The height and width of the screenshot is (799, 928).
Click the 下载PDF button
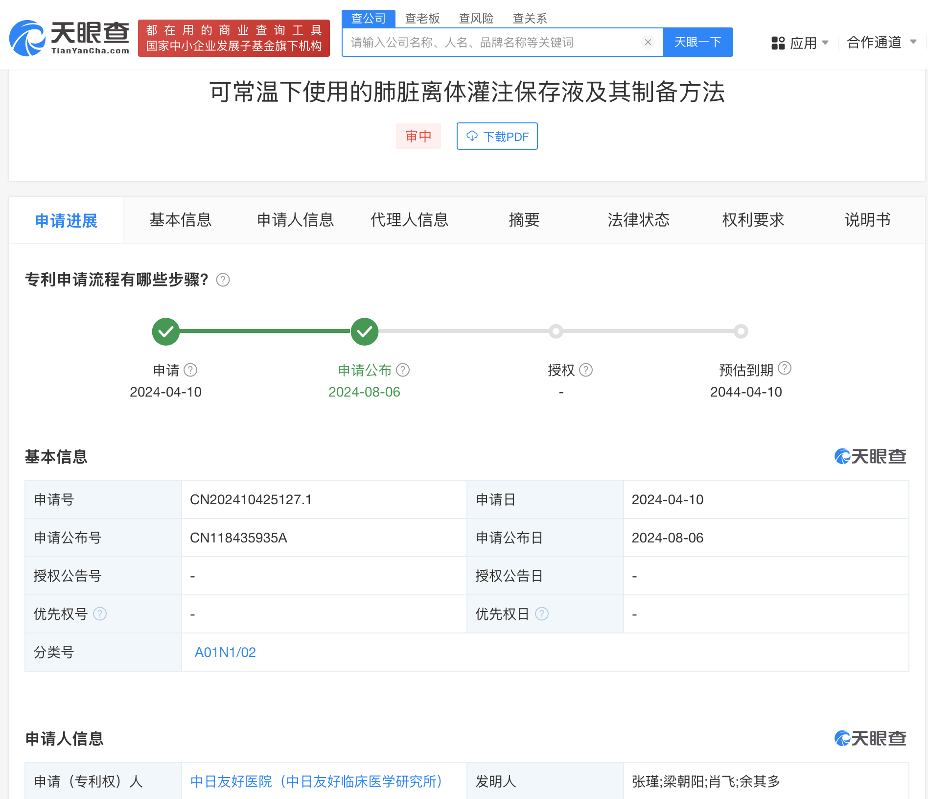[x=497, y=136]
